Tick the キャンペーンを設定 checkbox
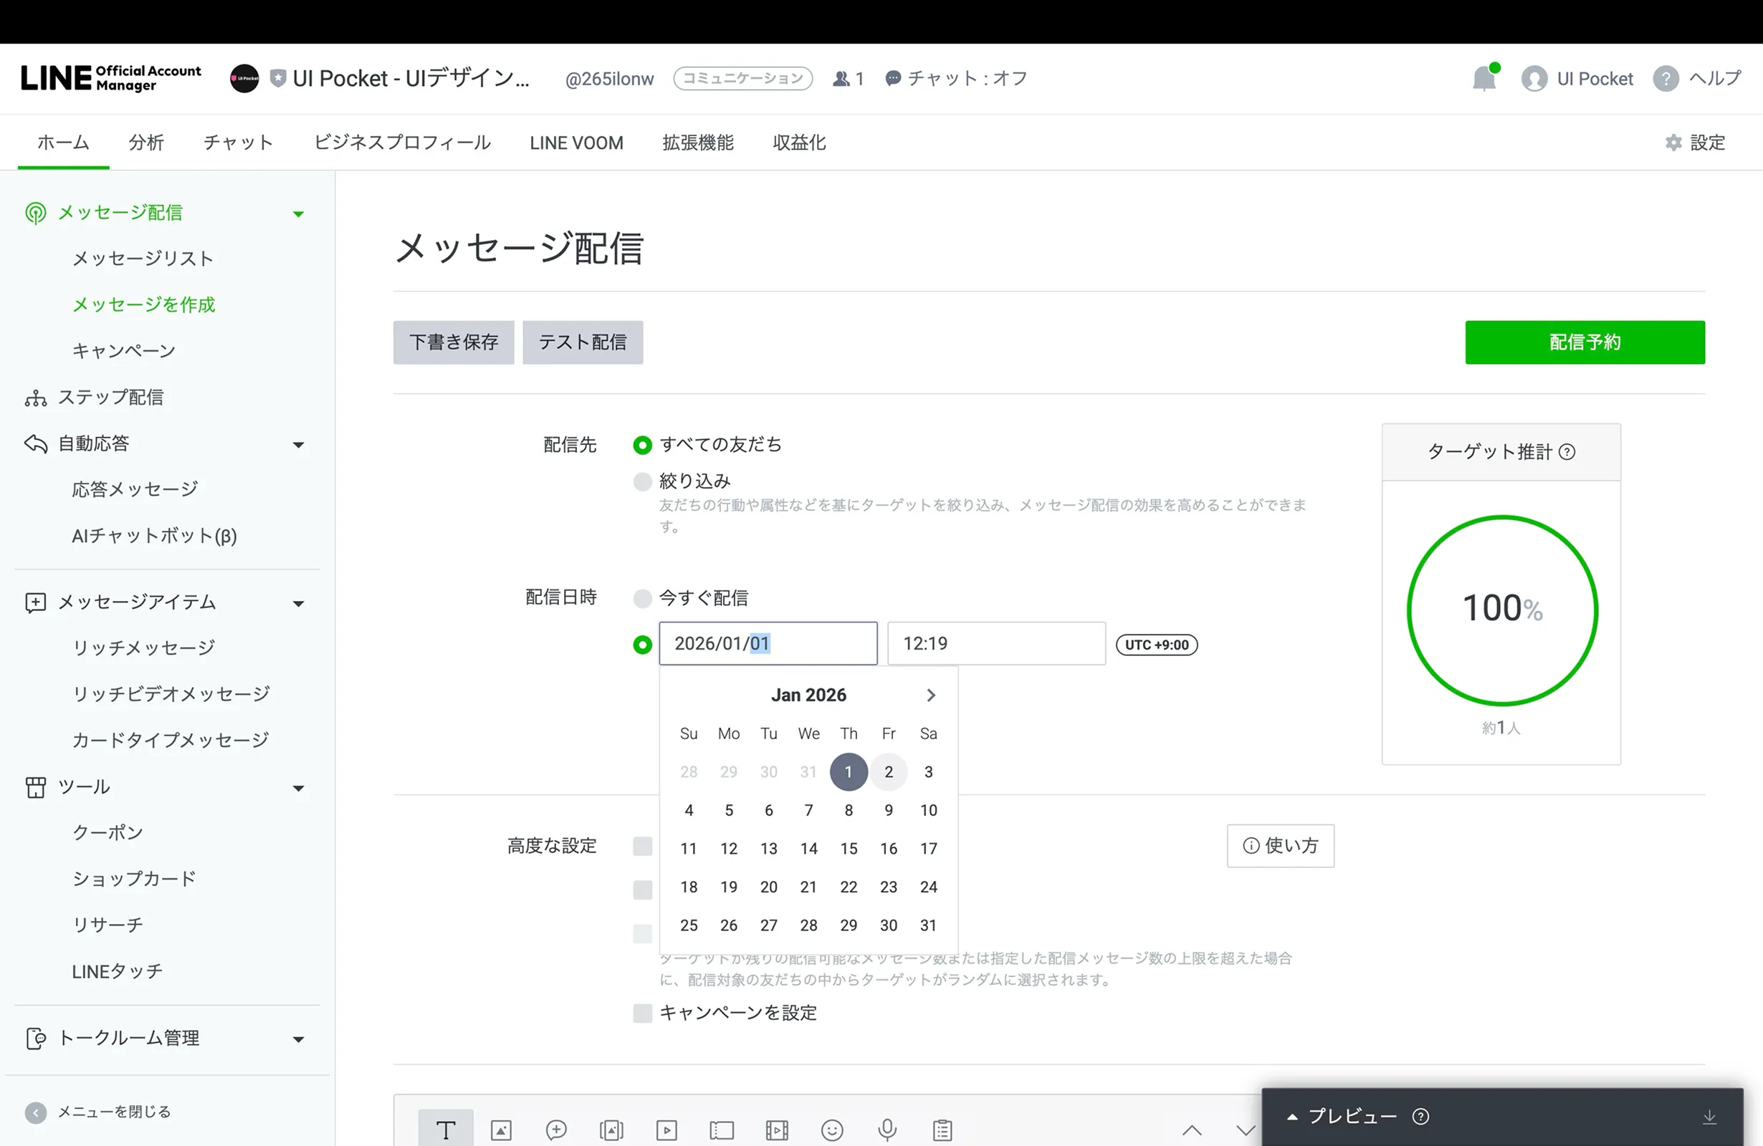 (x=642, y=1013)
